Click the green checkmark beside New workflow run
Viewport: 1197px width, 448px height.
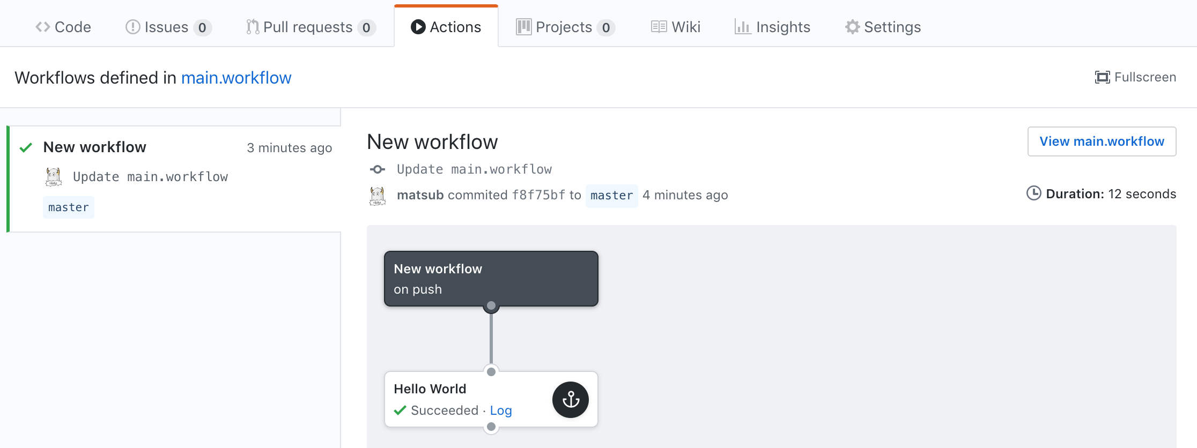point(26,147)
